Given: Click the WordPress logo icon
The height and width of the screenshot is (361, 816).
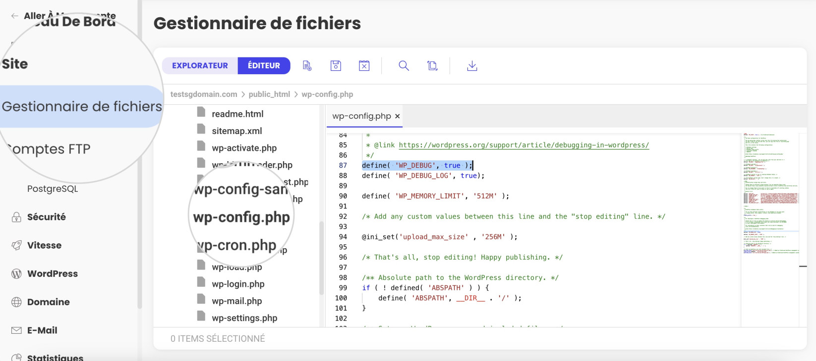Looking at the screenshot, I should pyautogui.click(x=16, y=273).
